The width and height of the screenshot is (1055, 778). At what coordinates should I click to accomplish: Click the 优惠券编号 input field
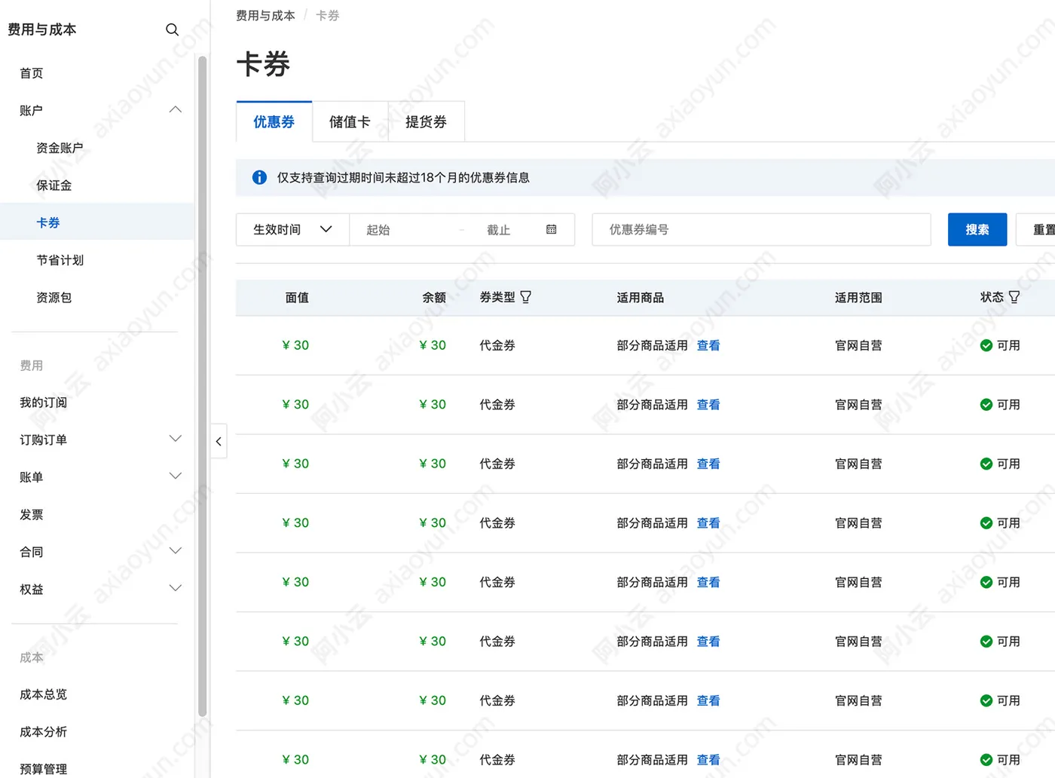760,229
